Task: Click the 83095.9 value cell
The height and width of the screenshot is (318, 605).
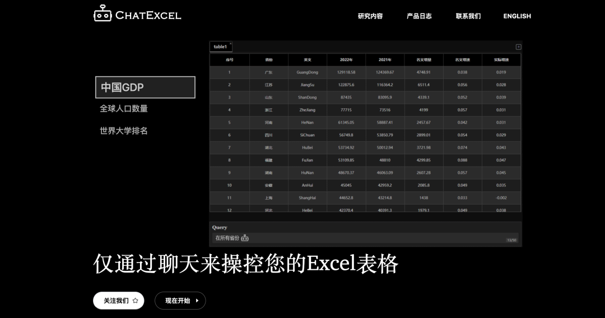Action: pos(385,98)
